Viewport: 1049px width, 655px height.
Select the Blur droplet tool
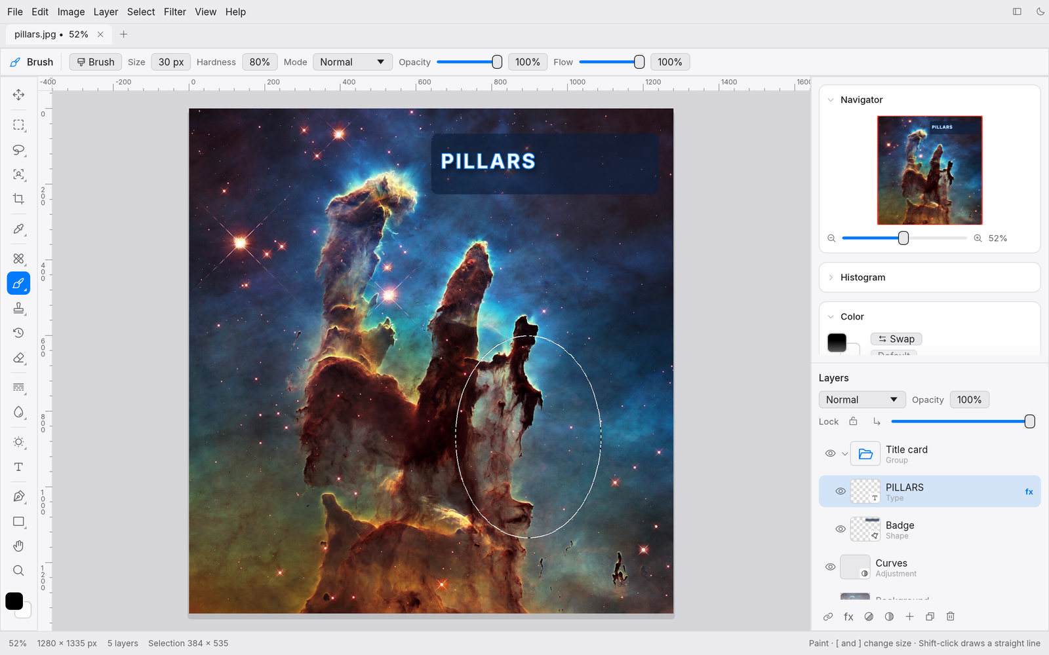[18, 412]
